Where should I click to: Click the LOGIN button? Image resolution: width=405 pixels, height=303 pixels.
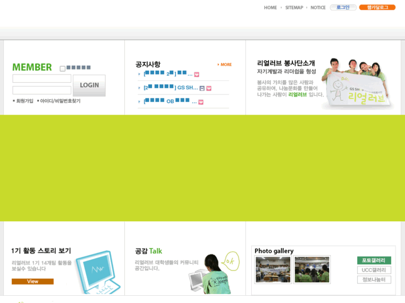point(89,86)
